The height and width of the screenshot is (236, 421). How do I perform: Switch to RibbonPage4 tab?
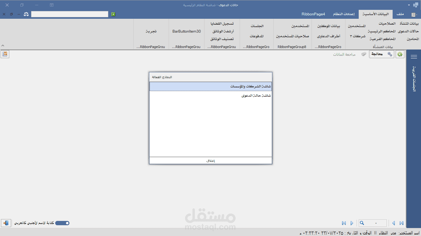tap(313, 14)
